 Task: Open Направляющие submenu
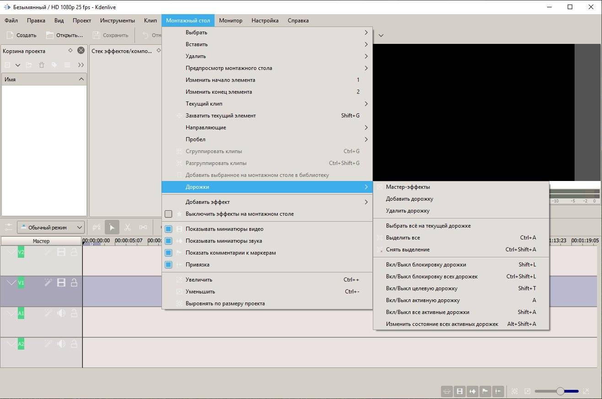267,128
